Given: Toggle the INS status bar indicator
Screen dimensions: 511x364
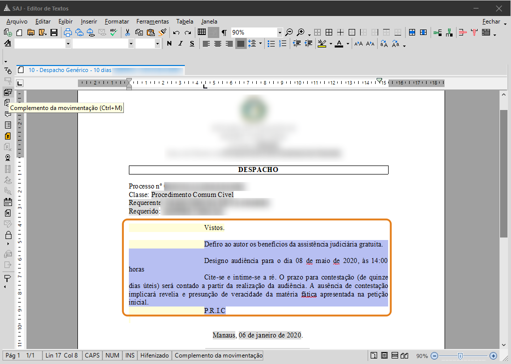Looking at the screenshot, I should point(130,355).
